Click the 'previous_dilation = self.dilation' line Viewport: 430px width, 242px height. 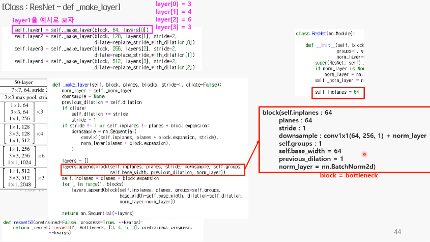point(102,102)
